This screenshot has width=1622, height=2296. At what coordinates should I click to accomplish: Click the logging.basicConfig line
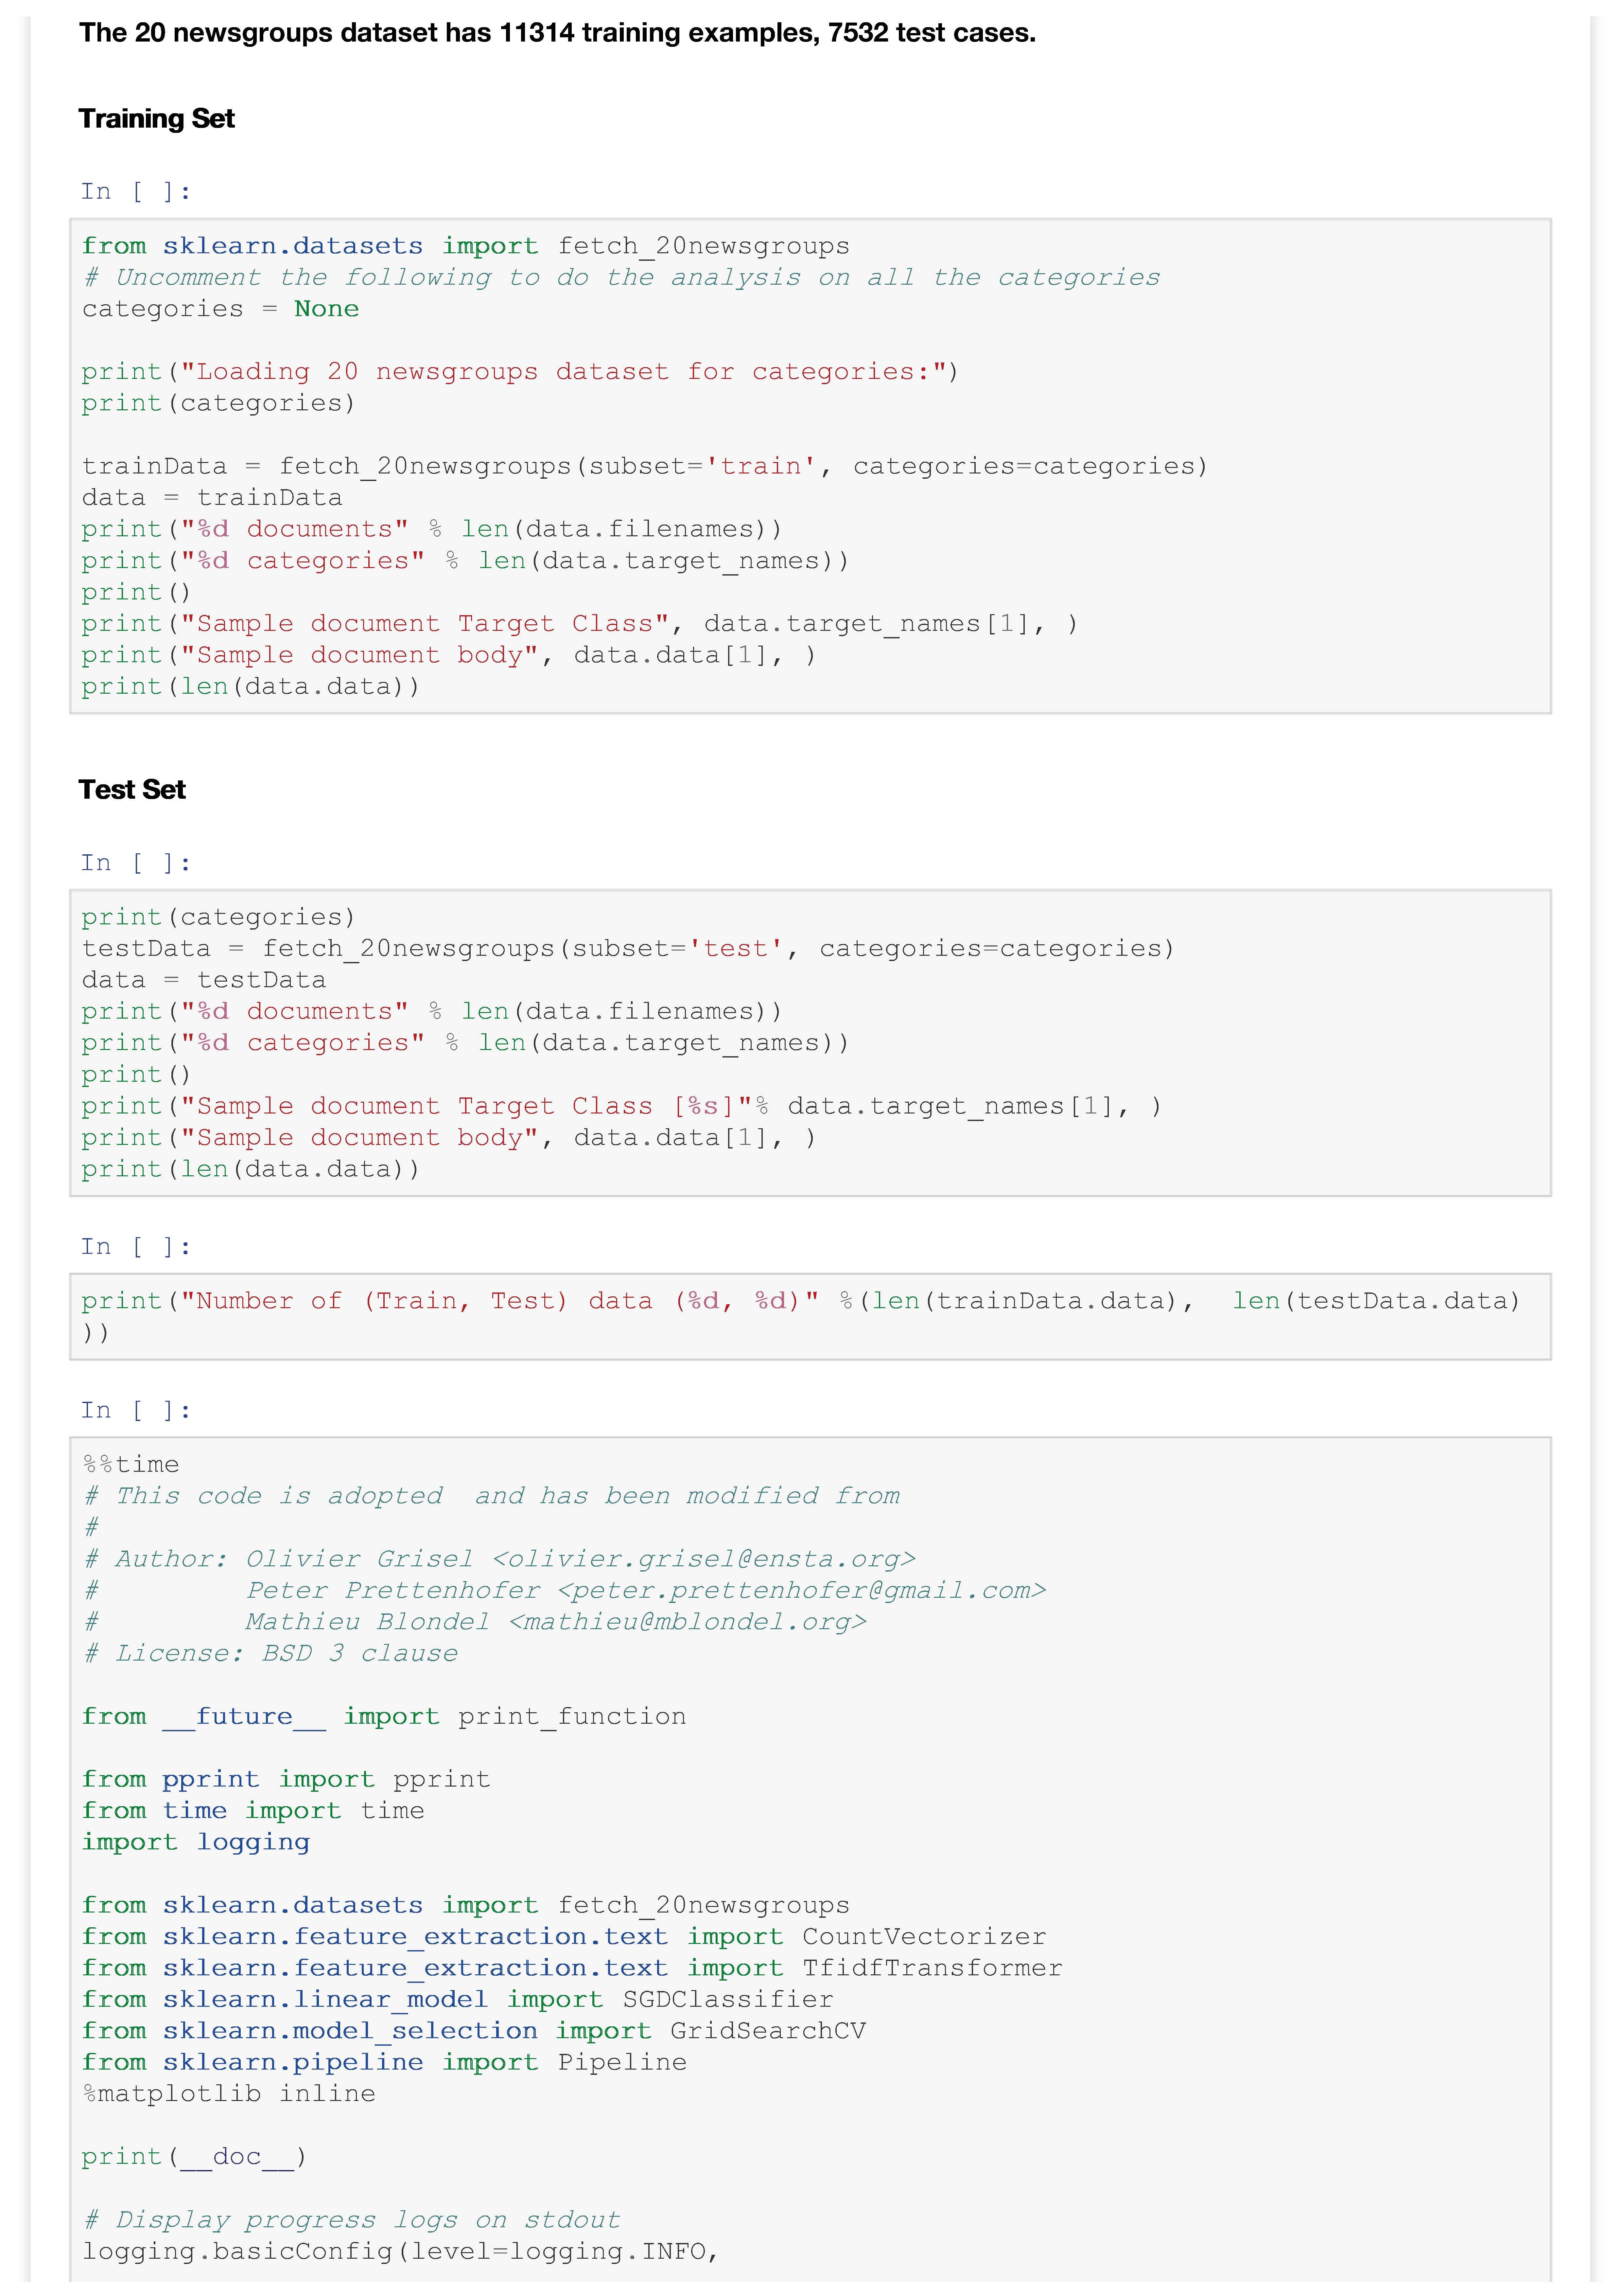tap(400, 2252)
